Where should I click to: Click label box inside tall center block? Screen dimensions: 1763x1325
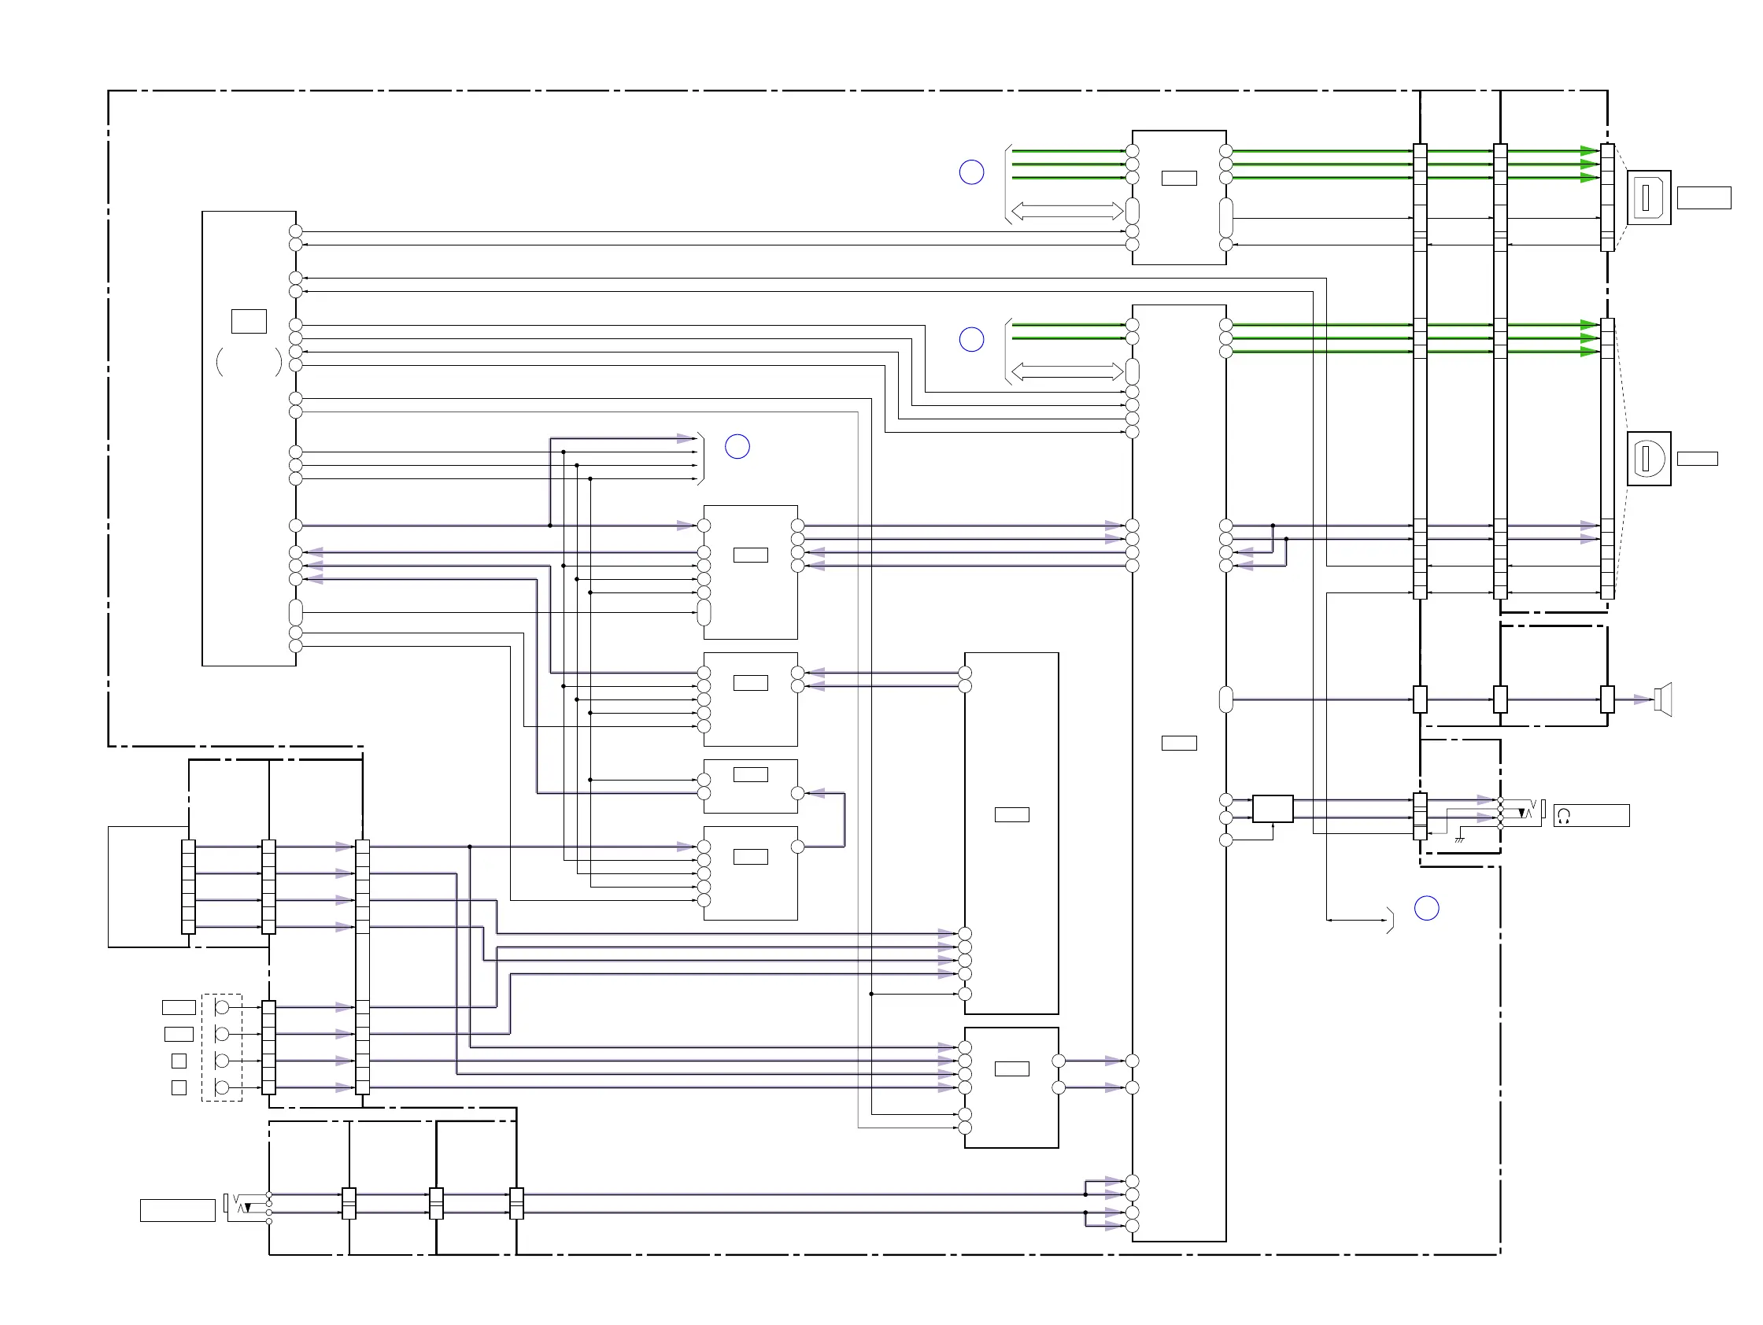pos(1179,744)
